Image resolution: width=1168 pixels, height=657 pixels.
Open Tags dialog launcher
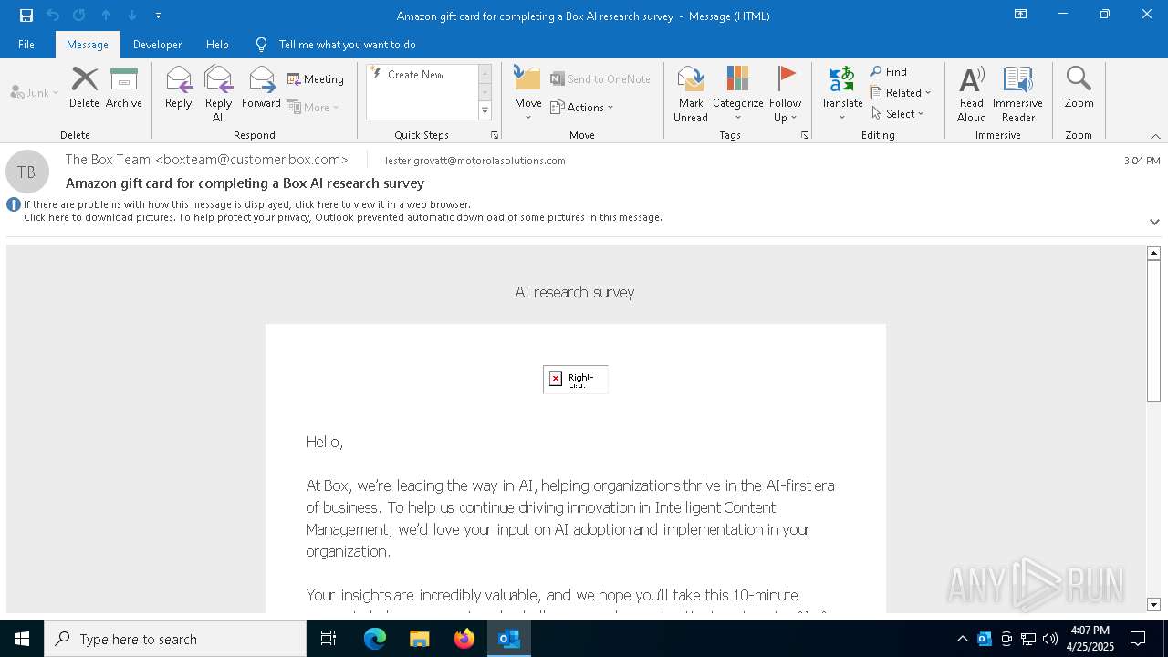pos(805,135)
